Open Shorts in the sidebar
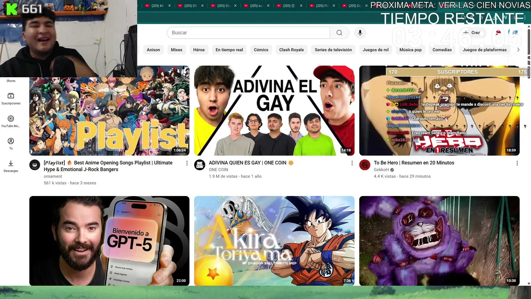The height and width of the screenshot is (299, 531). click(11, 81)
